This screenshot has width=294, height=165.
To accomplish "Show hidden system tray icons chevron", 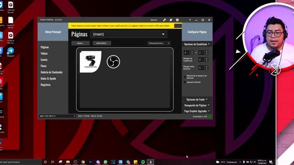I will coord(240,162).
